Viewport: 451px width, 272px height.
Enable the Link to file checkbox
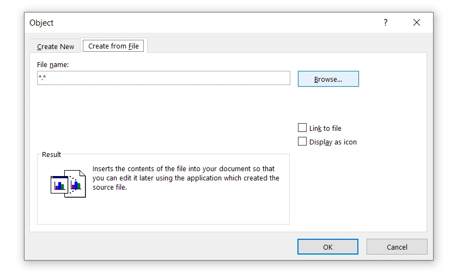point(302,128)
